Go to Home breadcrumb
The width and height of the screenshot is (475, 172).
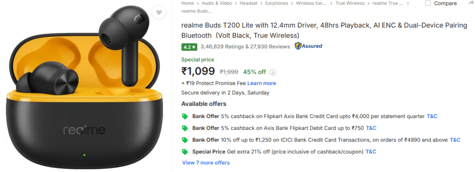(188, 3)
